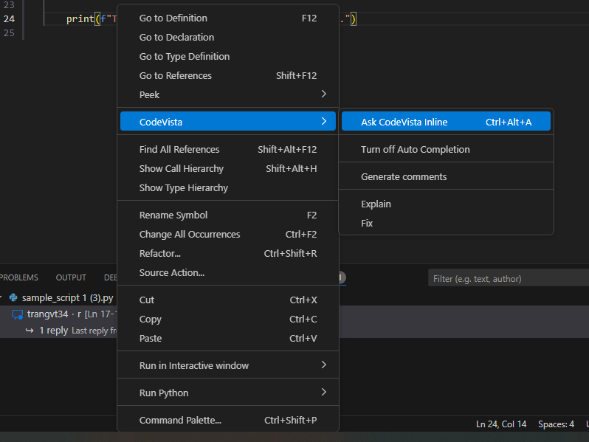Open Source Action... entry
Screen dimensions: 589x442
click(228, 272)
